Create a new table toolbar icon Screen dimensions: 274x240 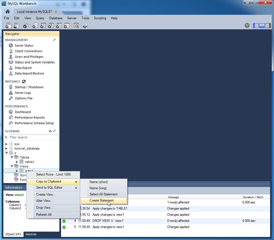(43, 25)
